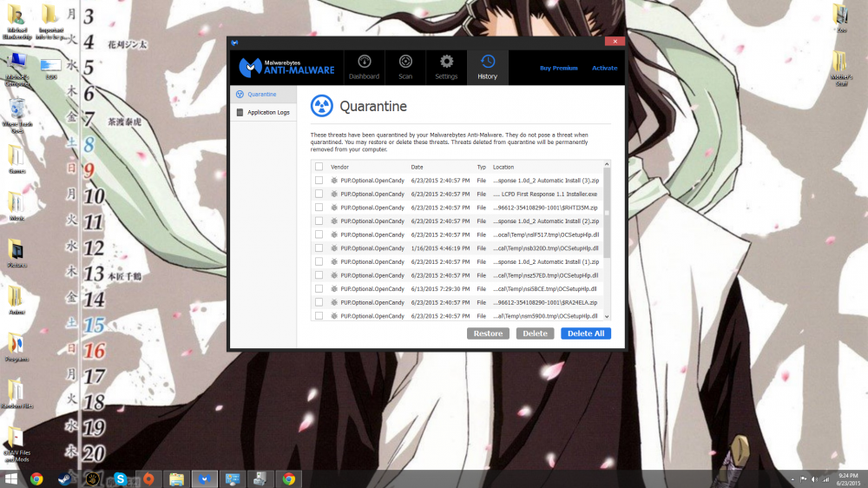Click the Action Center flag tray icon
Viewport: 868px width, 488px height.
click(x=803, y=479)
